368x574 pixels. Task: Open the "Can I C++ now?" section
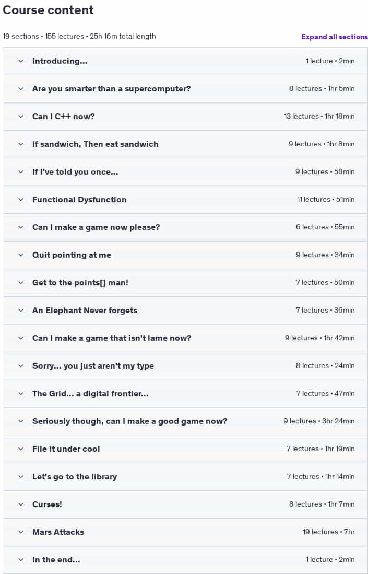click(186, 117)
